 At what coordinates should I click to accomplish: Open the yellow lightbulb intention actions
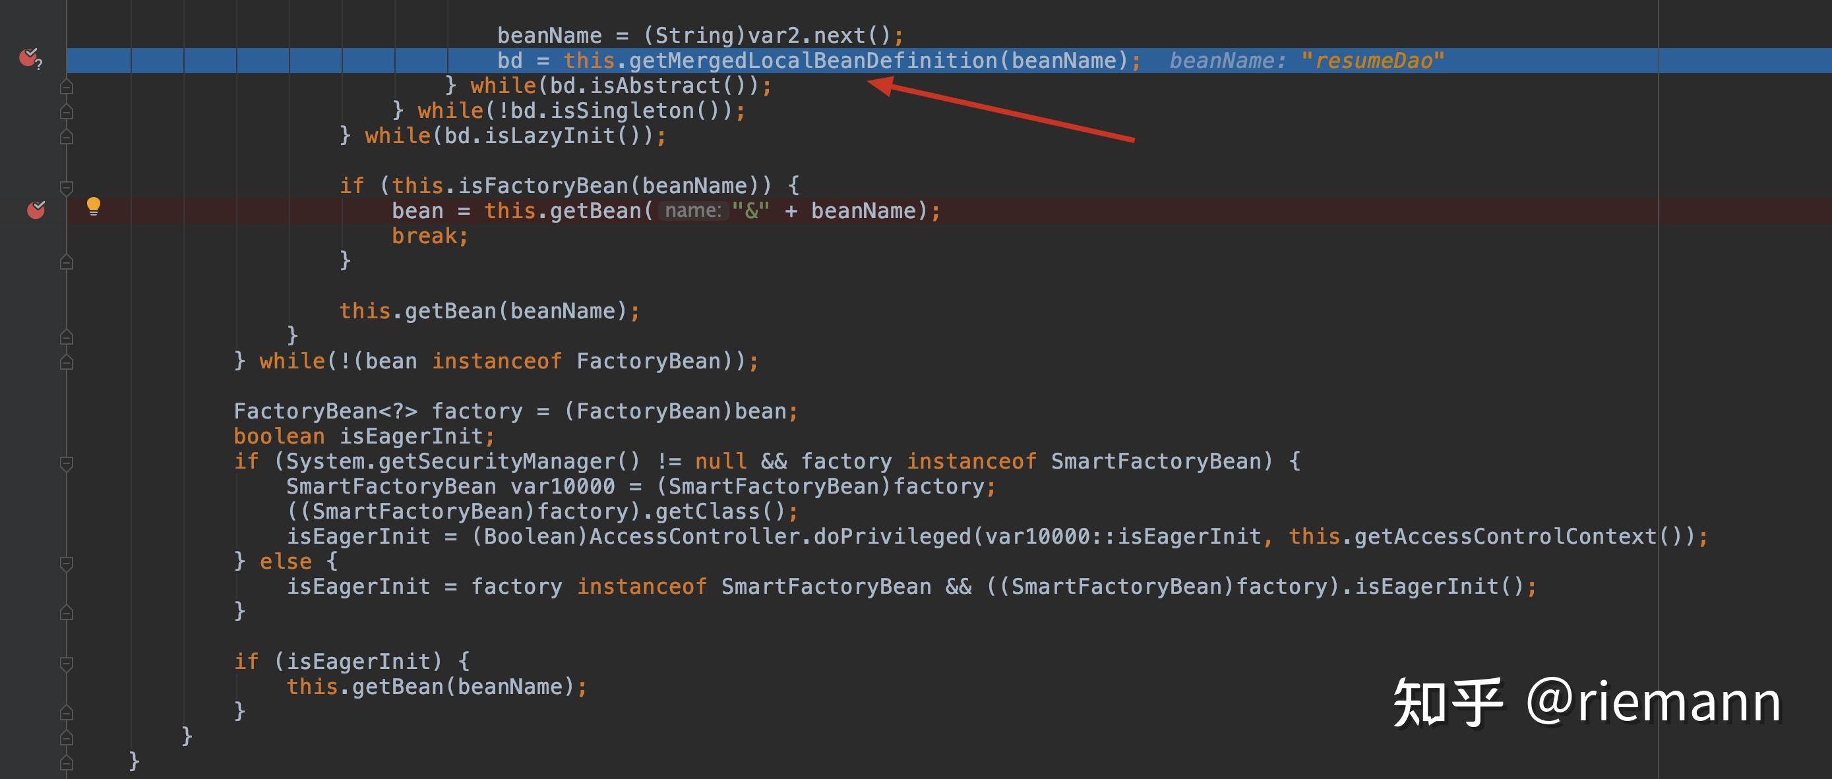[93, 206]
